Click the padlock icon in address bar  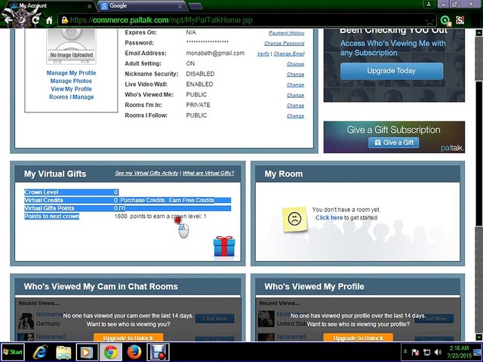point(65,20)
